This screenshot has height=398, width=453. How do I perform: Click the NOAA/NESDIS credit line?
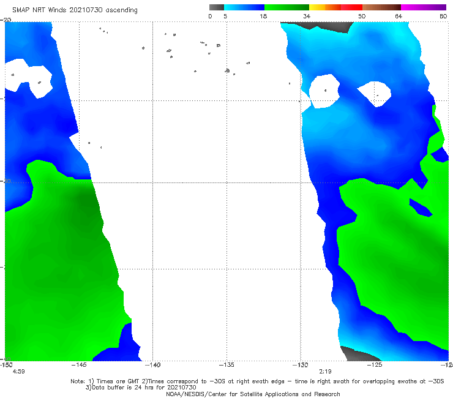253,394
